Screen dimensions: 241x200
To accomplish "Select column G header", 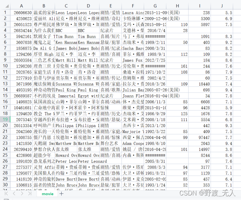I will 155,6.
